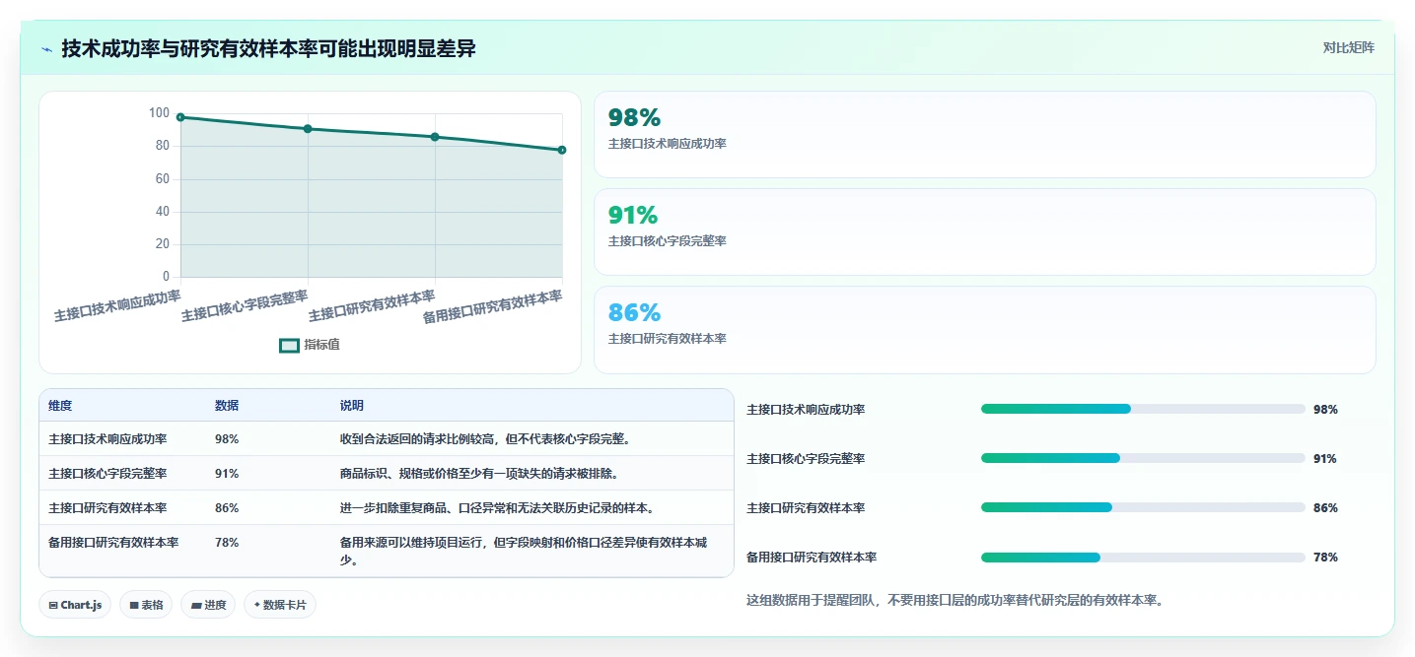Click the note starting 这组数据用于提醒团队
The height and width of the screenshot is (657, 1415).
click(x=955, y=599)
